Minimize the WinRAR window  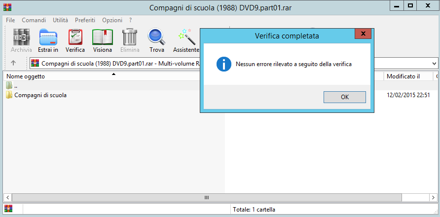click(397, 6)
